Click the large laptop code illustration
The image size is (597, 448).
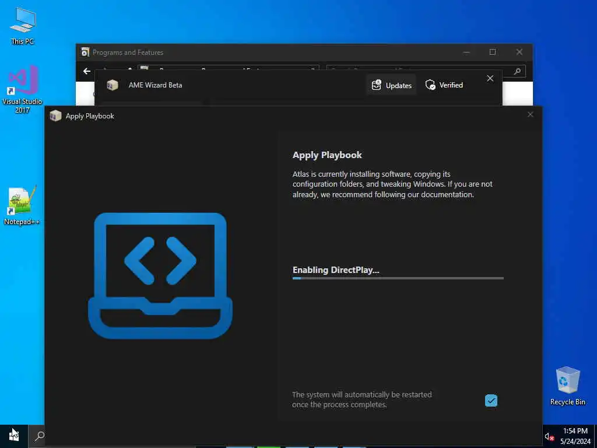[160, 275]
